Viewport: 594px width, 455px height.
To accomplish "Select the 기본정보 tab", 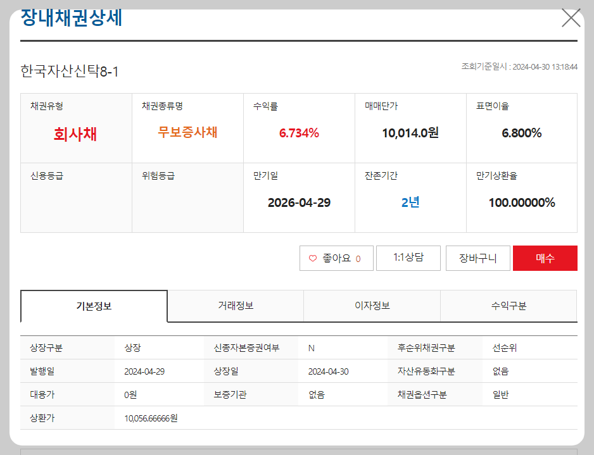I will pyautogui.click(x=94, y=306).
